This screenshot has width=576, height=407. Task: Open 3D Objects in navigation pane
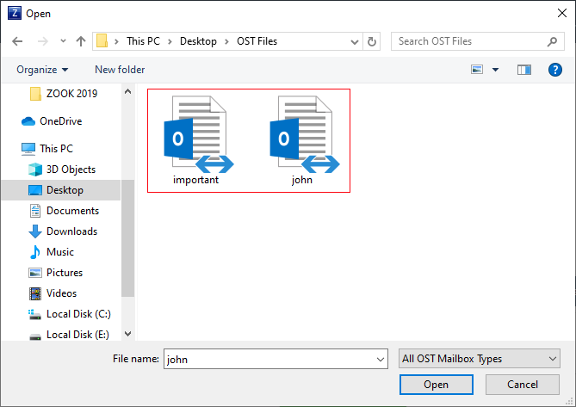click(71, 170)
